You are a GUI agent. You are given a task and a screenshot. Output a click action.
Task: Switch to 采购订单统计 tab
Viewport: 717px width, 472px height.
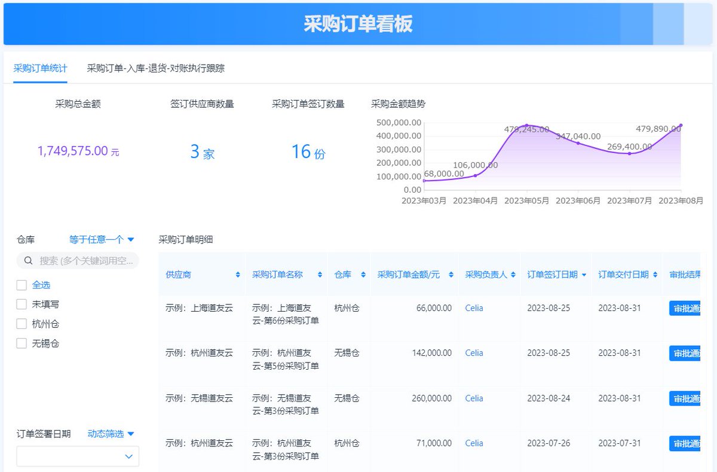(x=40, y=68)
